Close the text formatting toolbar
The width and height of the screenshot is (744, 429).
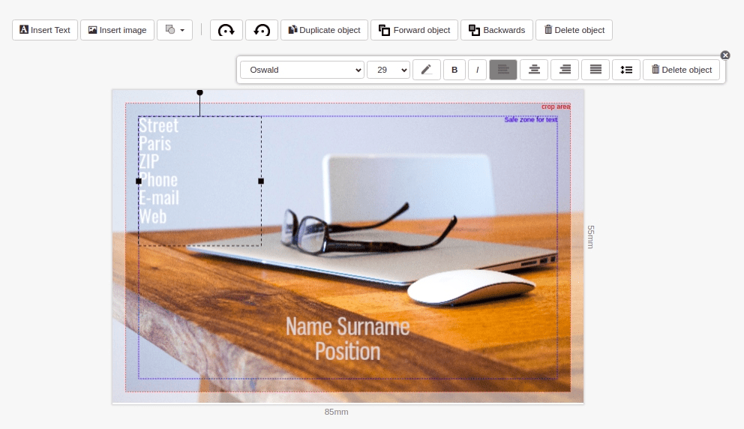(725, 55)
